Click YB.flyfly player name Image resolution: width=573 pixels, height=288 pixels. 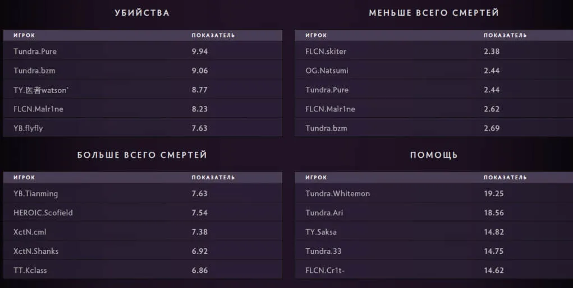tap(28, 128)
